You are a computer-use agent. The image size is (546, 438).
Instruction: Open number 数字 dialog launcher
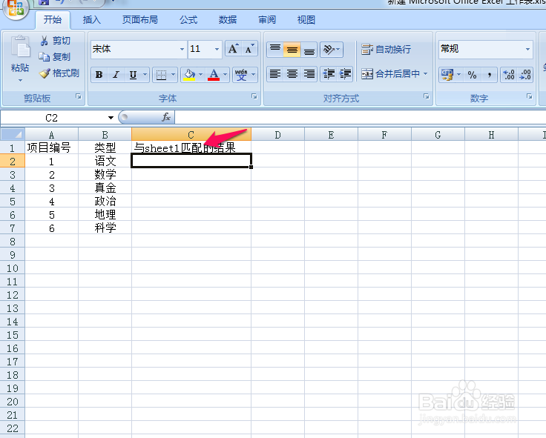pyautogui.click(x=530, y=96)
